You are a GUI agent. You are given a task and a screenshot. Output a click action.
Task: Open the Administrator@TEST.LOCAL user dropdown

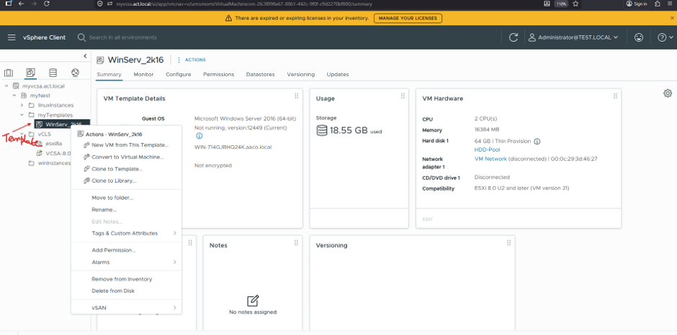tap(573, 37)
